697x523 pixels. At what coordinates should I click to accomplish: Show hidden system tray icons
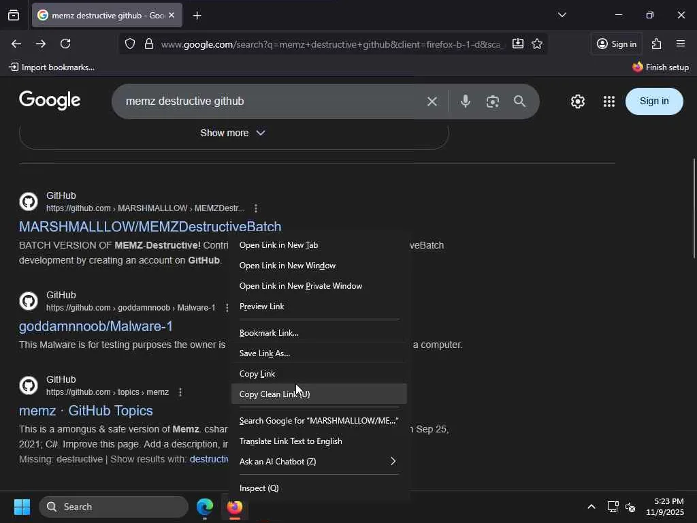pos(591,507)
